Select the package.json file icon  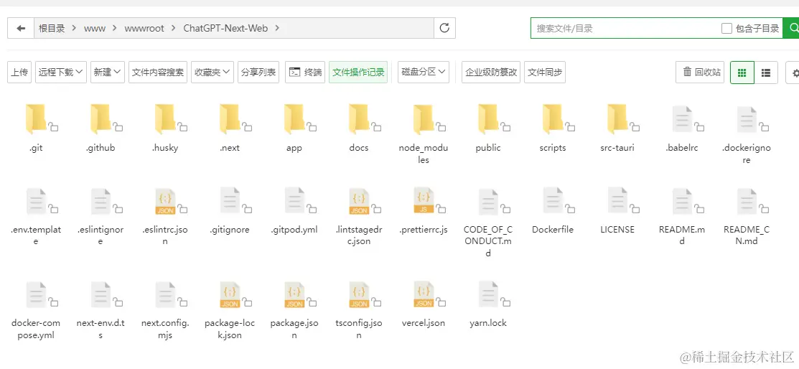click(294, 296)
